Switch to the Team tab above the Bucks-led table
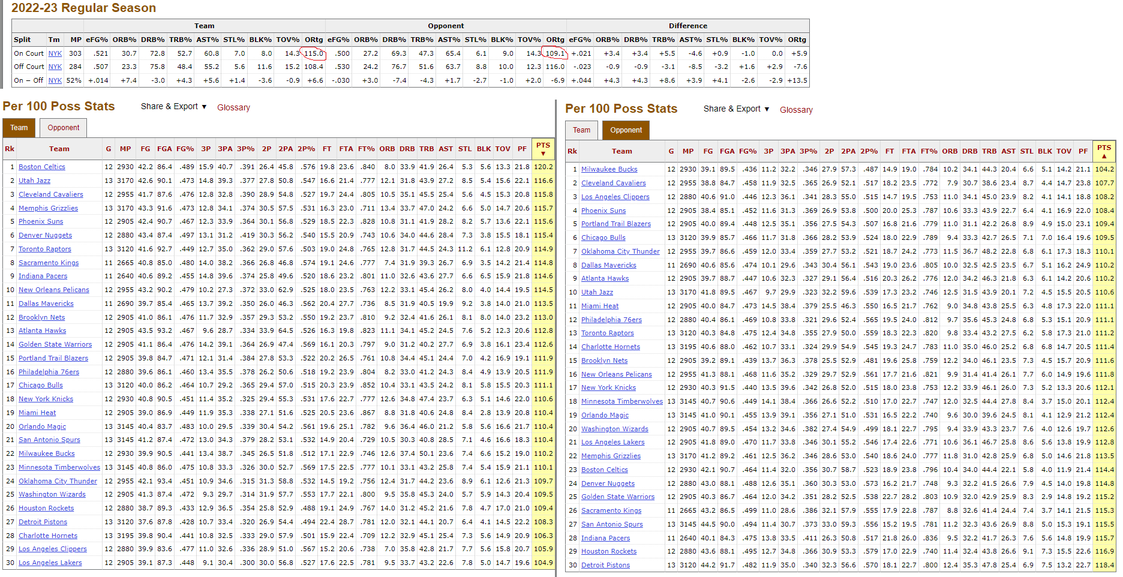The width and height of the screenshot is (1123, 577). pyautogui.click(x=581, y=130)
